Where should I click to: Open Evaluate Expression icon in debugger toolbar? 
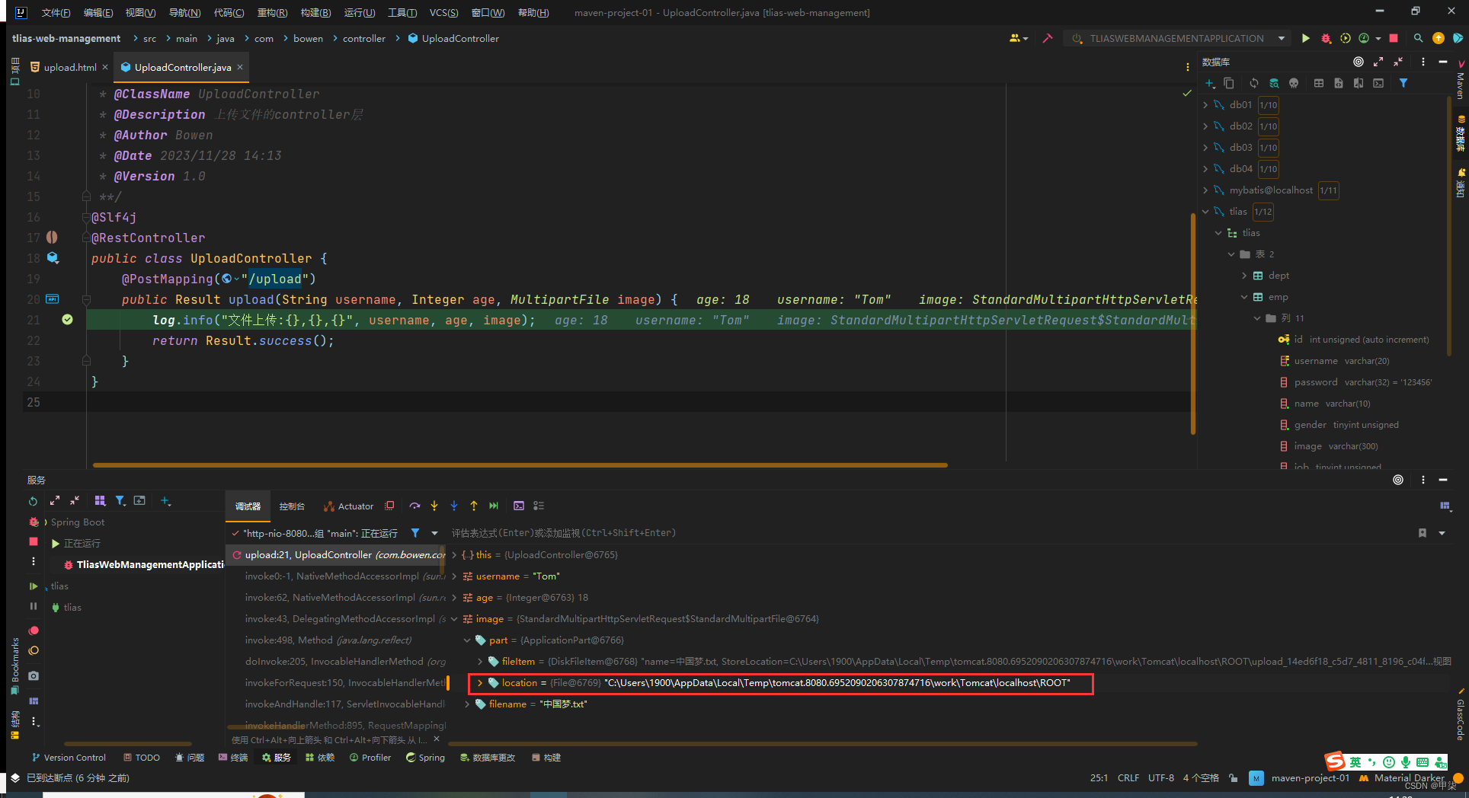coord(519,506)
